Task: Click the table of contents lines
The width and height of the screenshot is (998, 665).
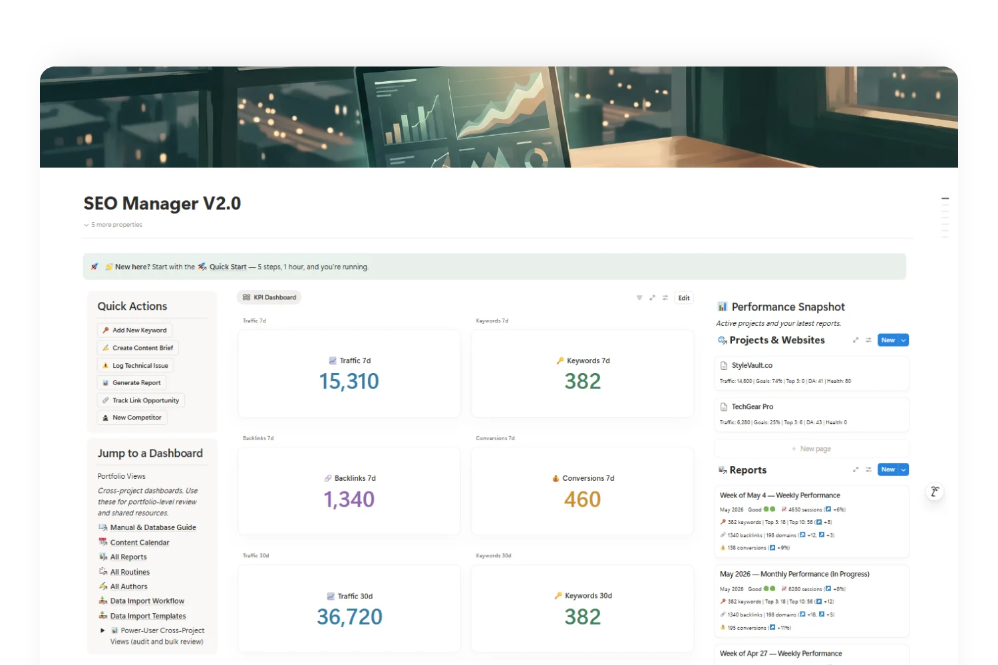Action: coord(945,217)
